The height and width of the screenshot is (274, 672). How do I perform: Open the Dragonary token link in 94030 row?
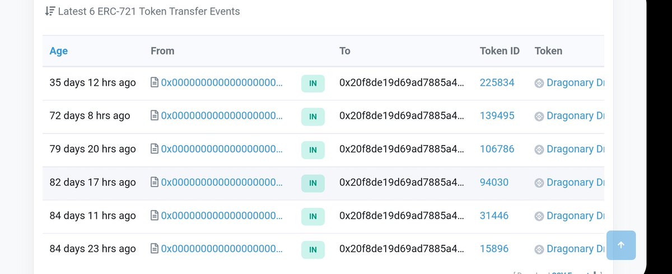coord(575,183)
